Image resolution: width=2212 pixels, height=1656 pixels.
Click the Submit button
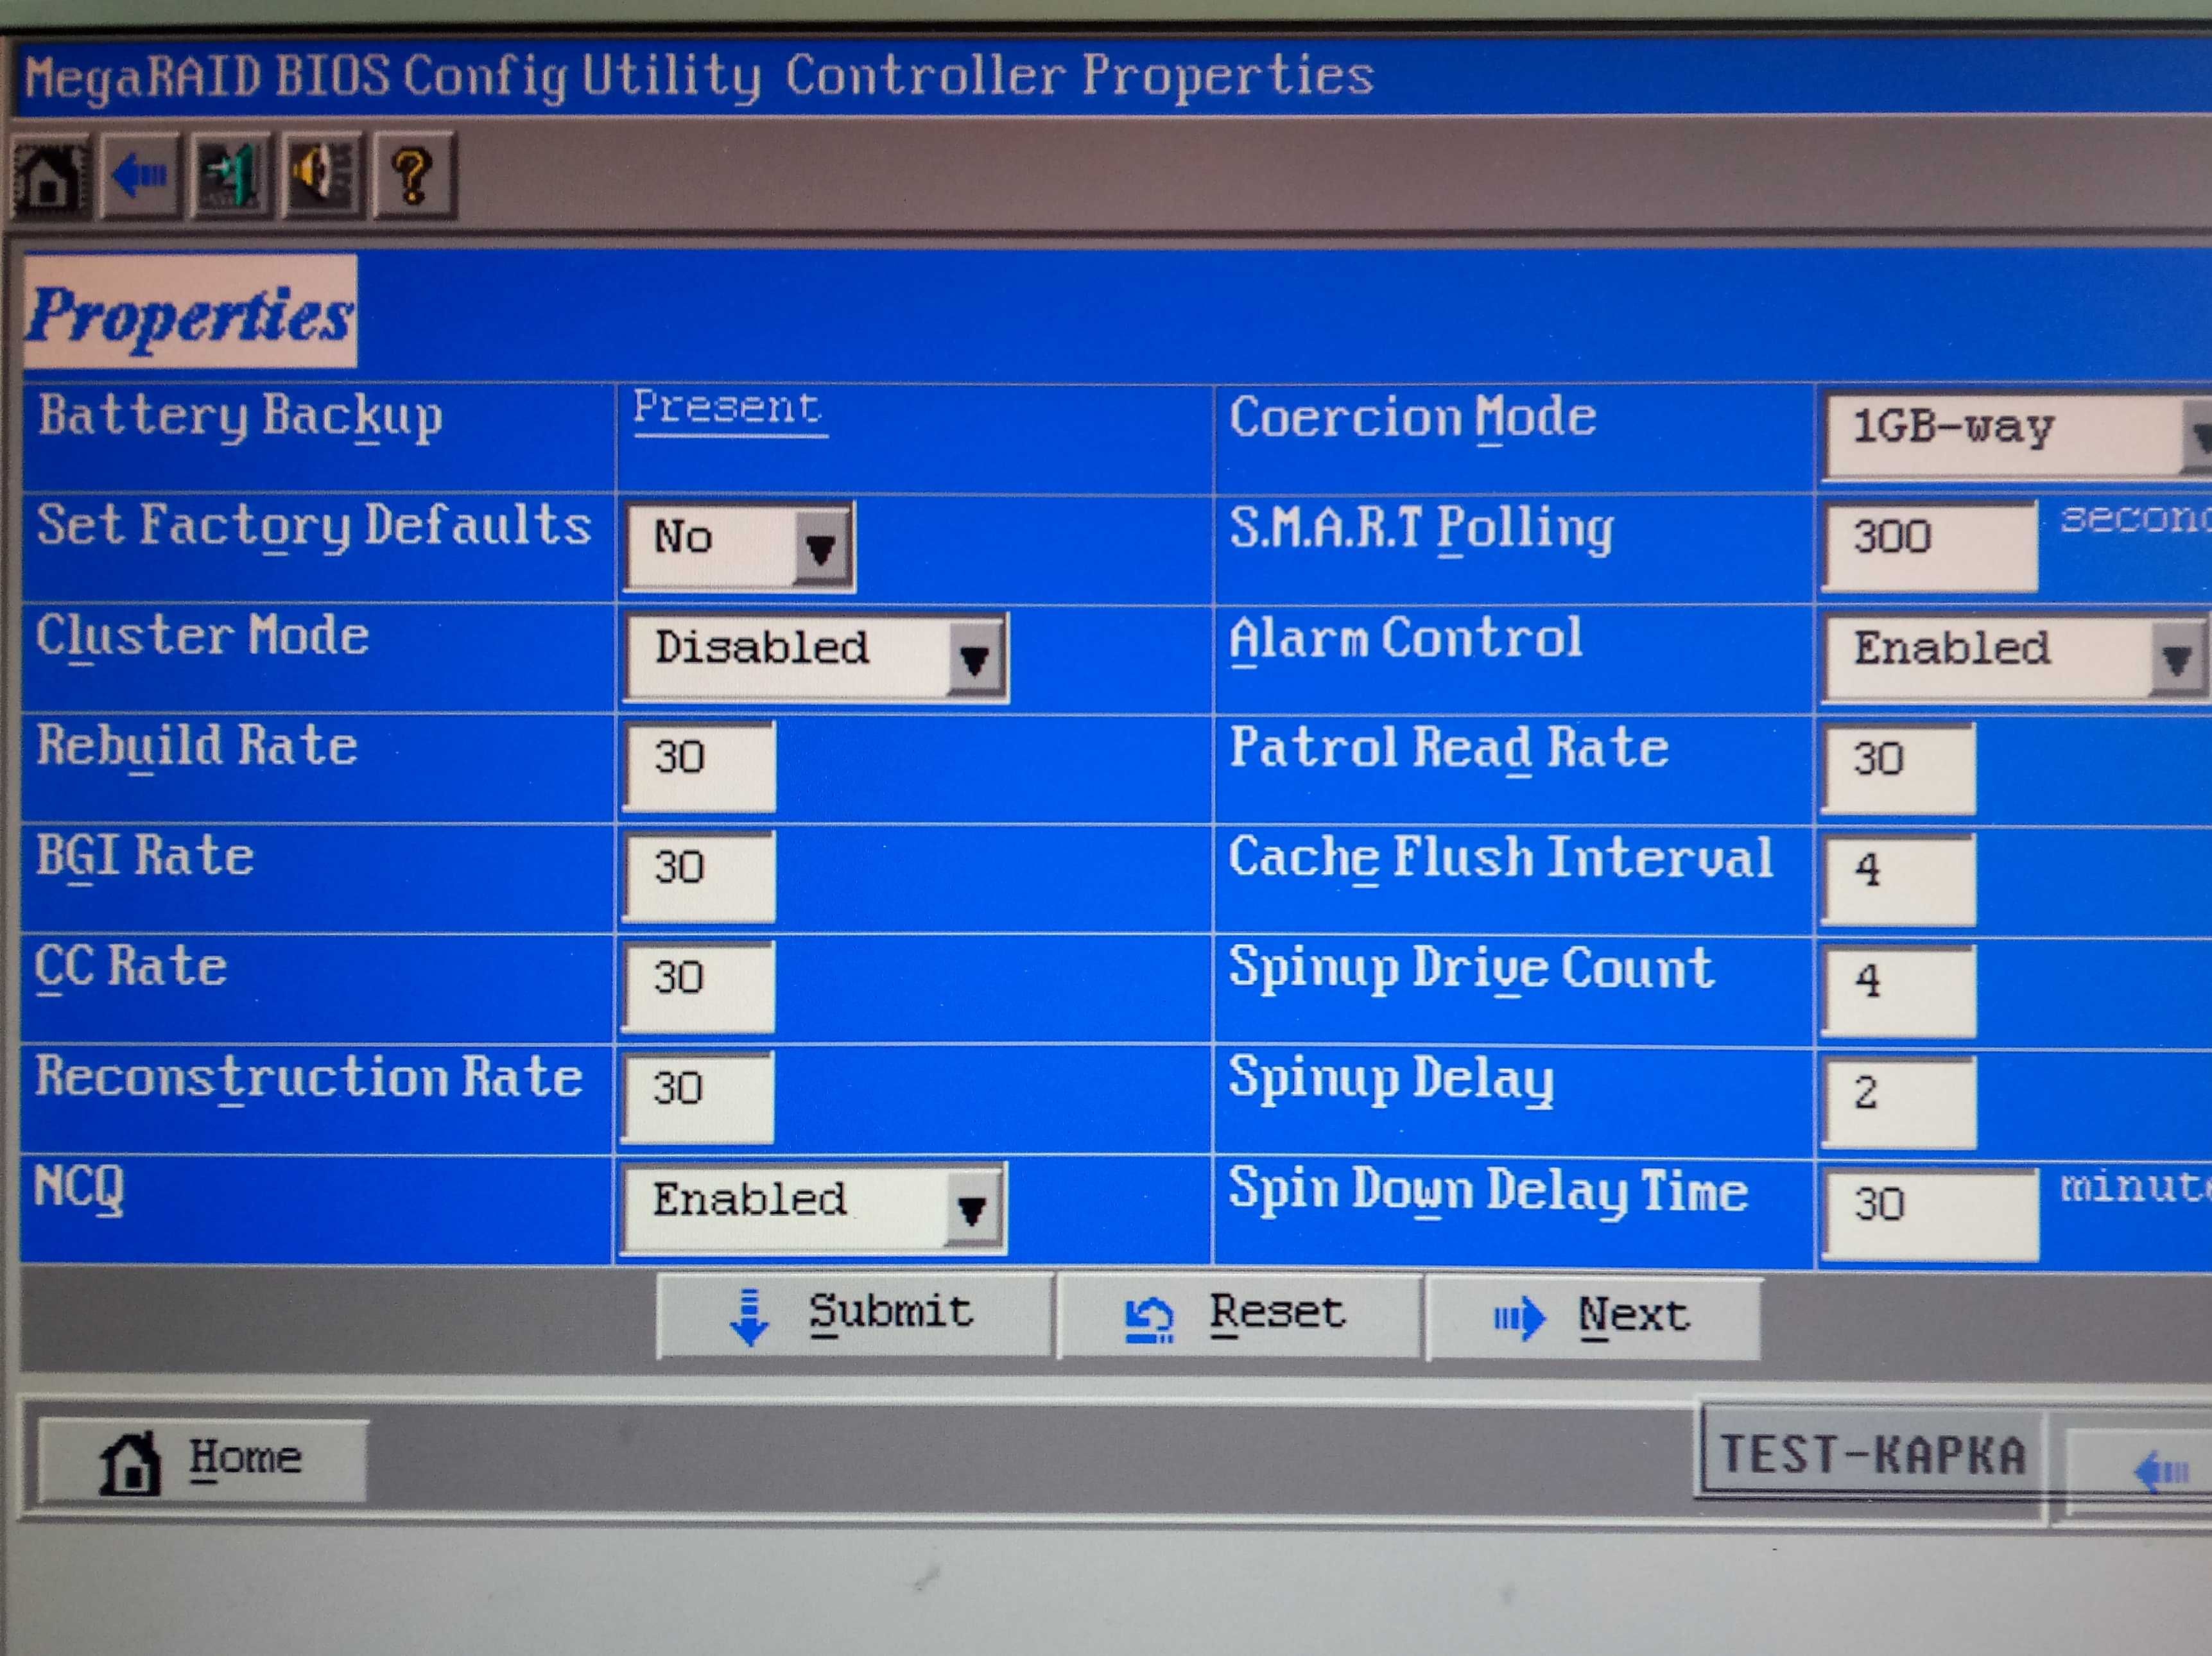(x=855, y=1314)
